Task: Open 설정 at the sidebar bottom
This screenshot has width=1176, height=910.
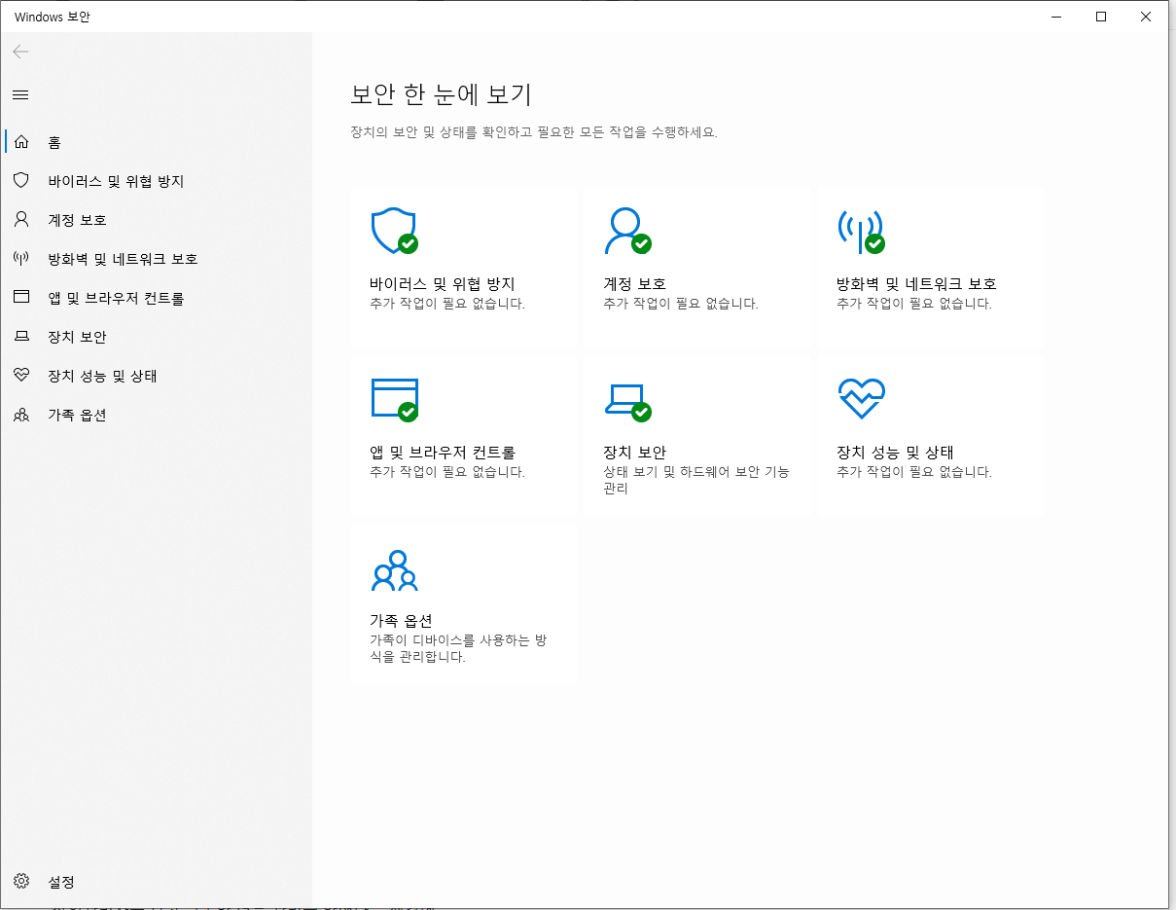Action: tap(156, 882)
